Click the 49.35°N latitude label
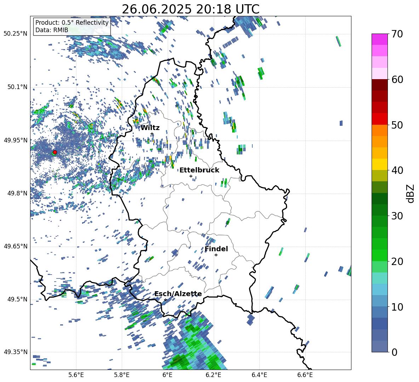The width and height of the screenshot is (419, 382). pyautogui.click(x=16, y=352)
